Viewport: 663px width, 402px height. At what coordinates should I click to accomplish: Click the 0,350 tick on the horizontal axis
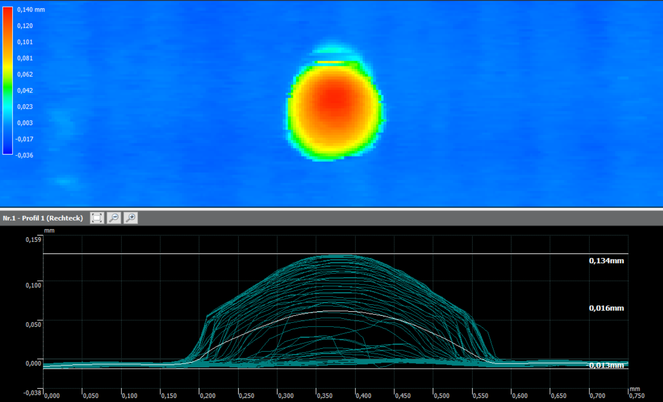[325, 396]
